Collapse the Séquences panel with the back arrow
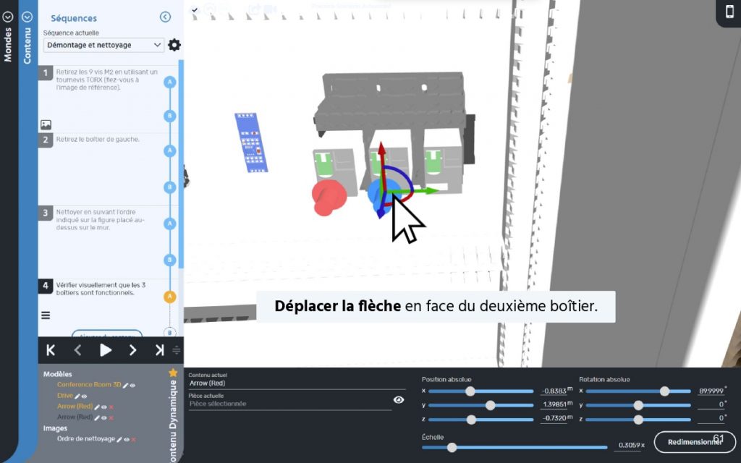The height and width of the screenshot is (463, 741). pyautogui.click(x=165, y=17)
